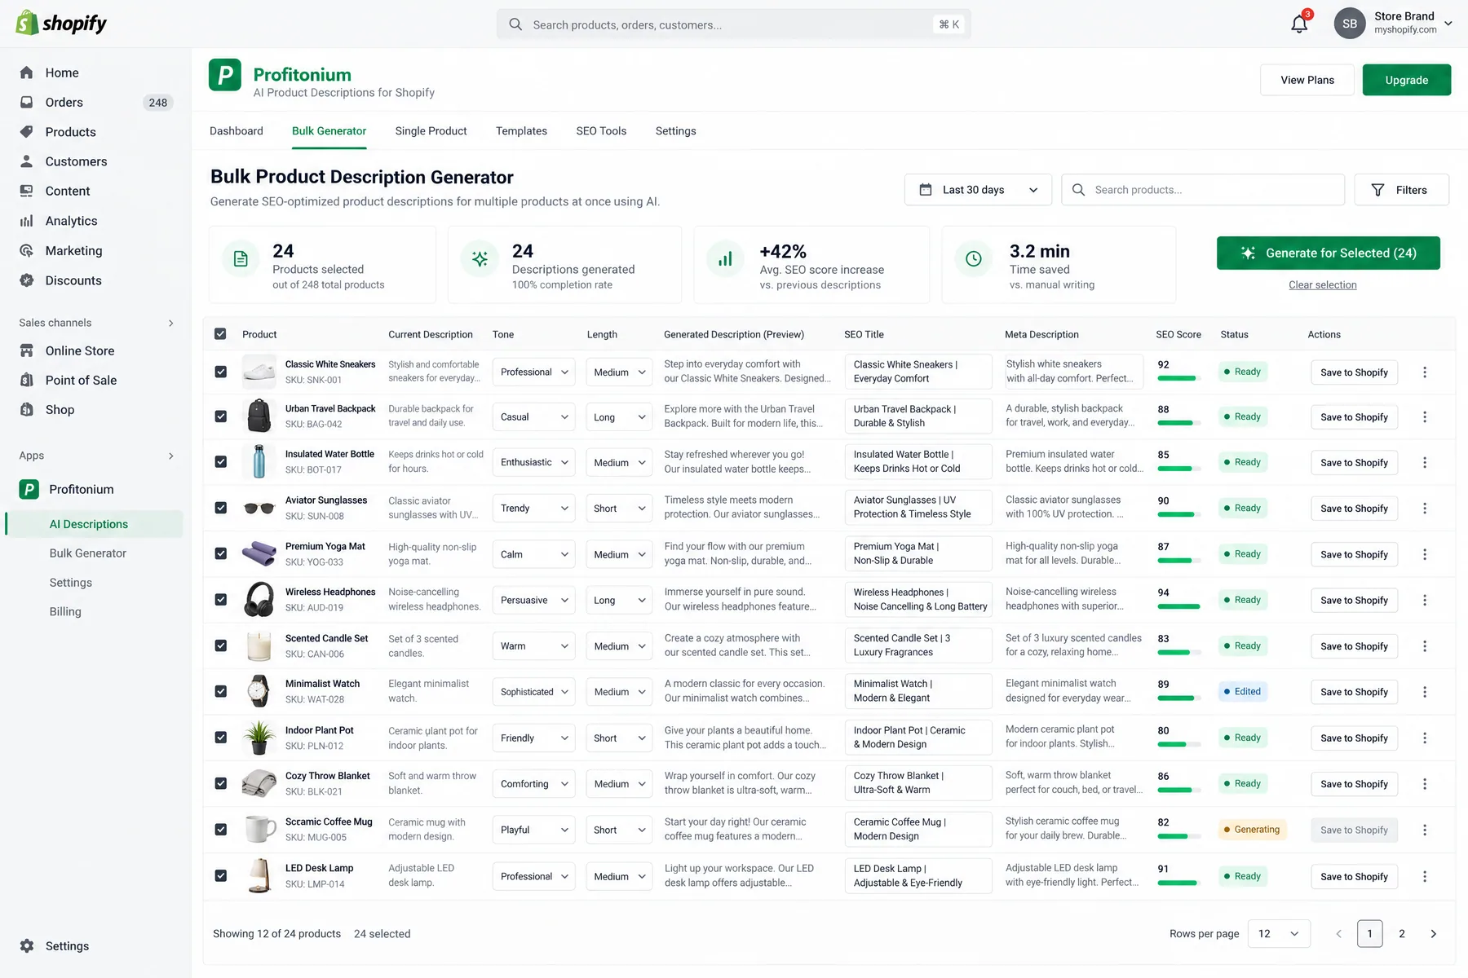Uncheck Scented Candle Set row

(220, 645)
